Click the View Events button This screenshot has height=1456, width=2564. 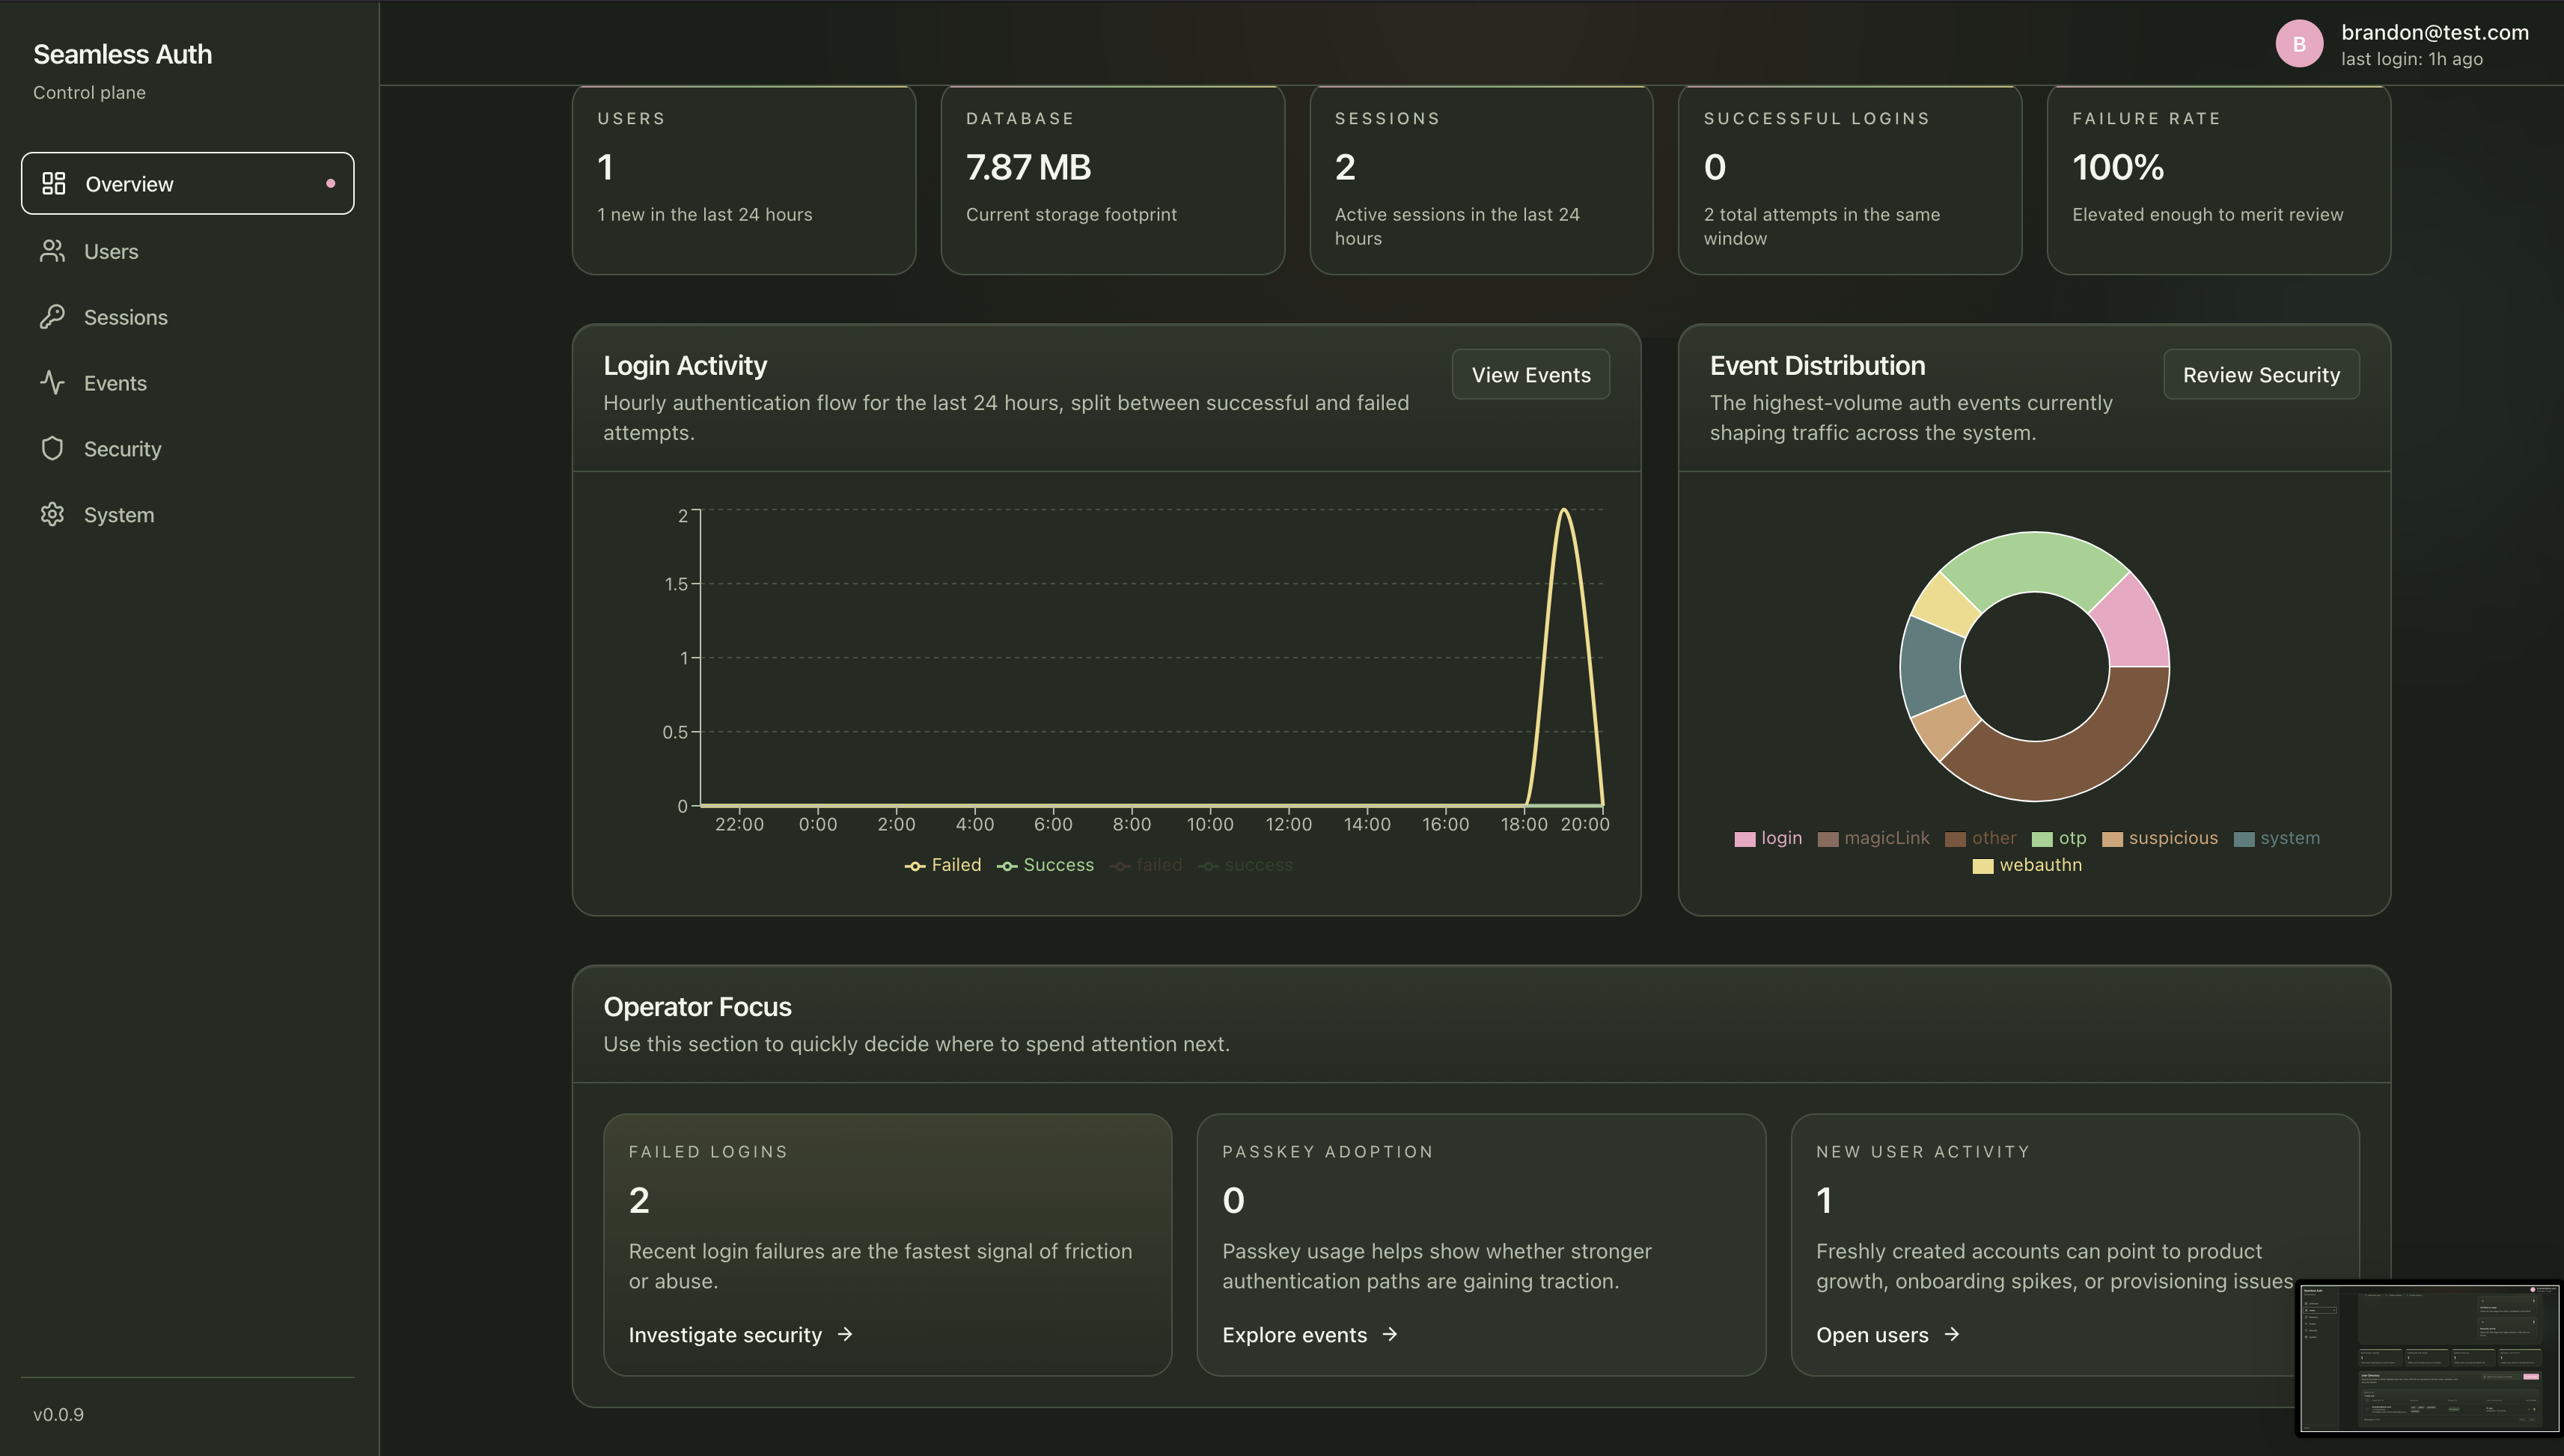point(1531,374)
